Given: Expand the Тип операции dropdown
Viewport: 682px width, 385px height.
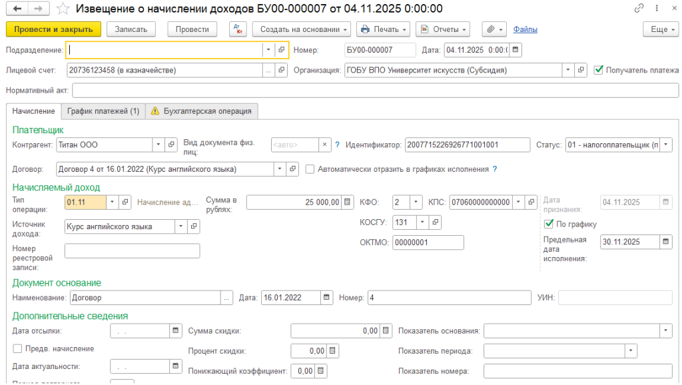Looking at the screenshot, I should pos(111,202).
